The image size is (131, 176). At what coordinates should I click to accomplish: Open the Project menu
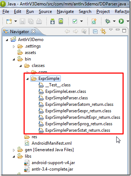103,12
